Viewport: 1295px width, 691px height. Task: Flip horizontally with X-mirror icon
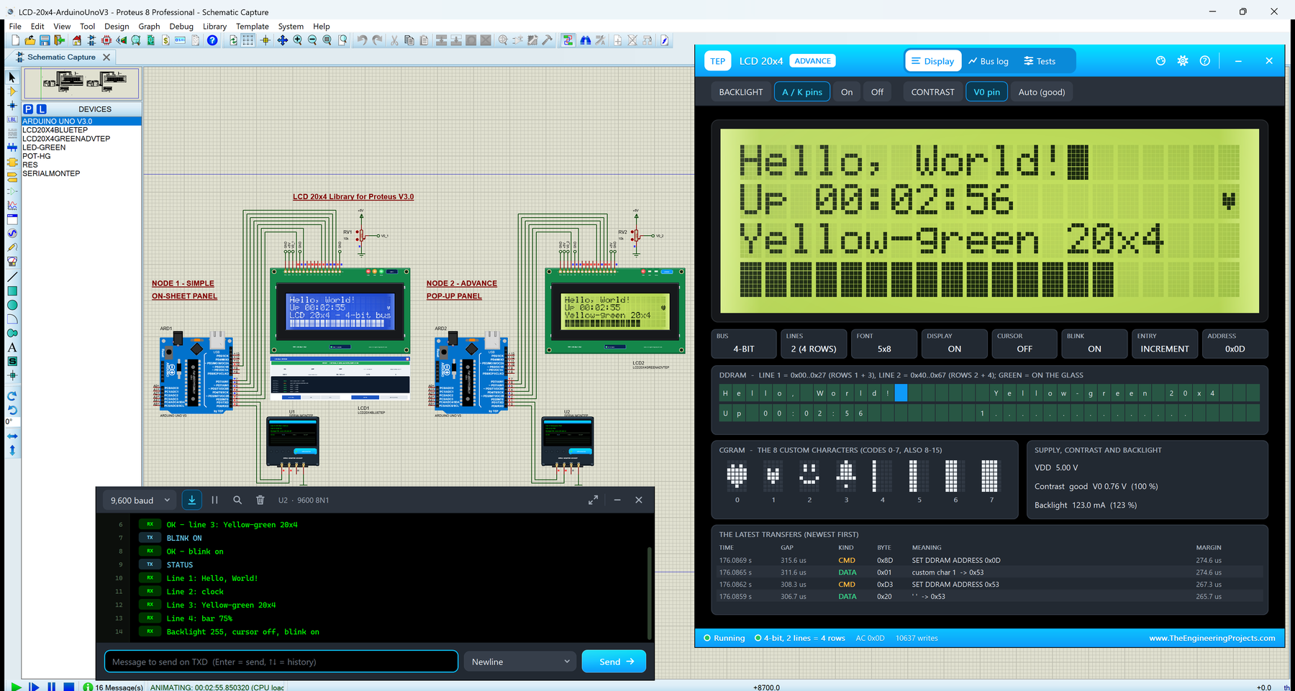coord(12,436)
